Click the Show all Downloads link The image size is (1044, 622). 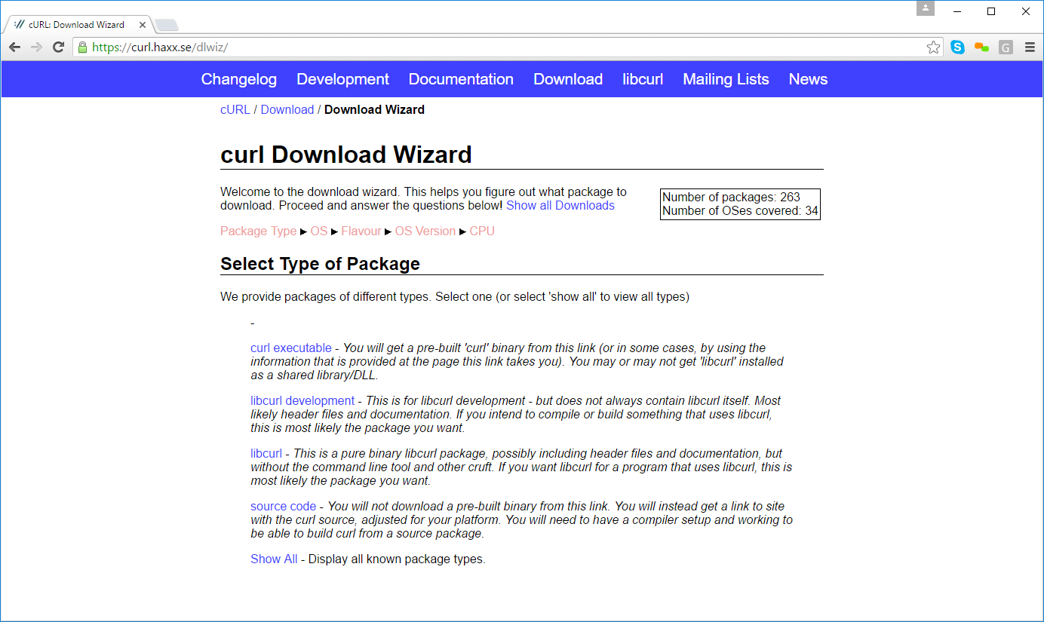coord(560,205)
